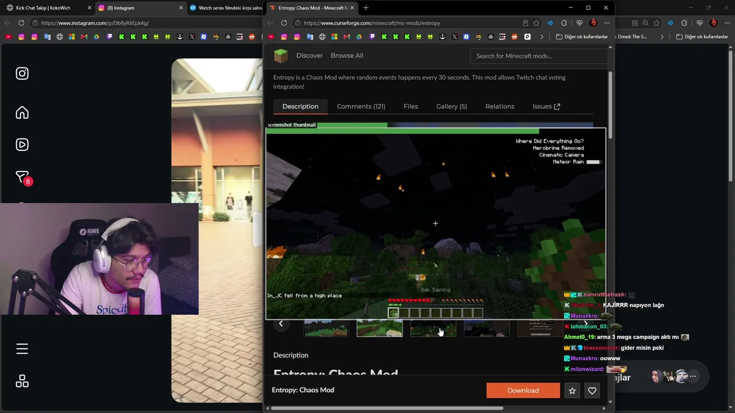Open Instagram Reels
This screenshot has height=413, width=735.
click(22, 145)
